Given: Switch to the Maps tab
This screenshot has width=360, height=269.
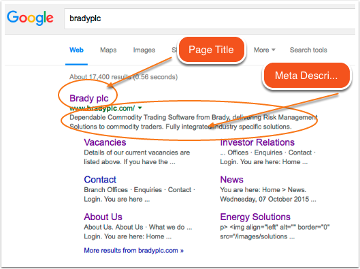Looking at the screenshot, I should 108,50.
